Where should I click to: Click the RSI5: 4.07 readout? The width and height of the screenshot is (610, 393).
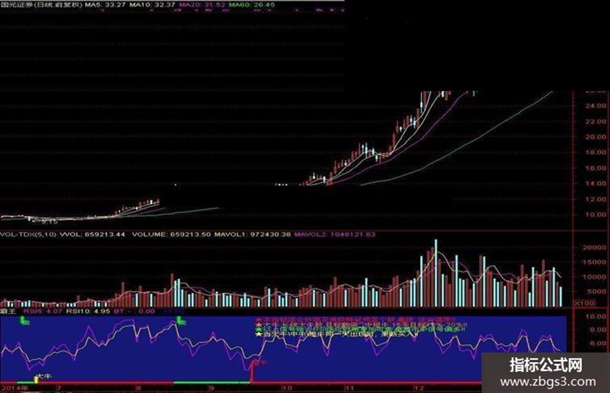click(43, 311)
